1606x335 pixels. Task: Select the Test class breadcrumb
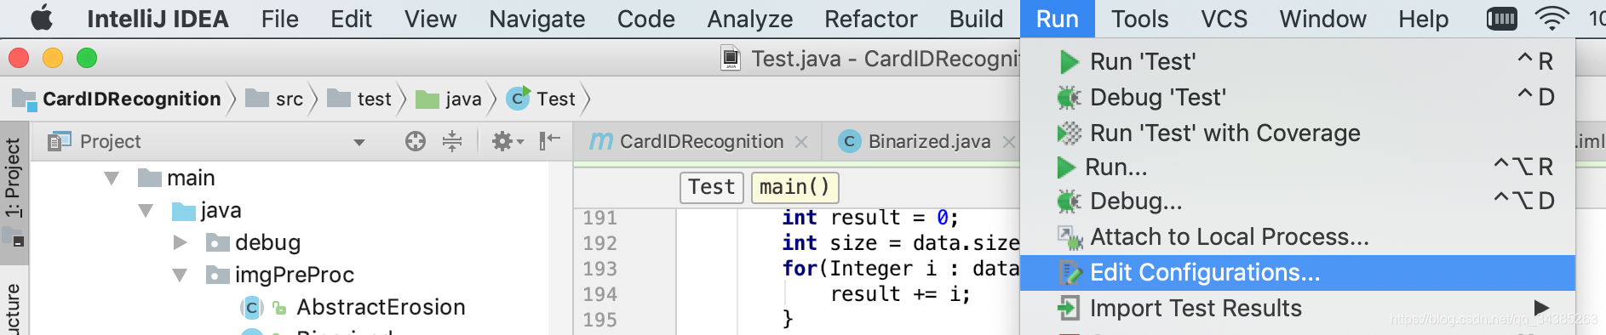point(542,99)
